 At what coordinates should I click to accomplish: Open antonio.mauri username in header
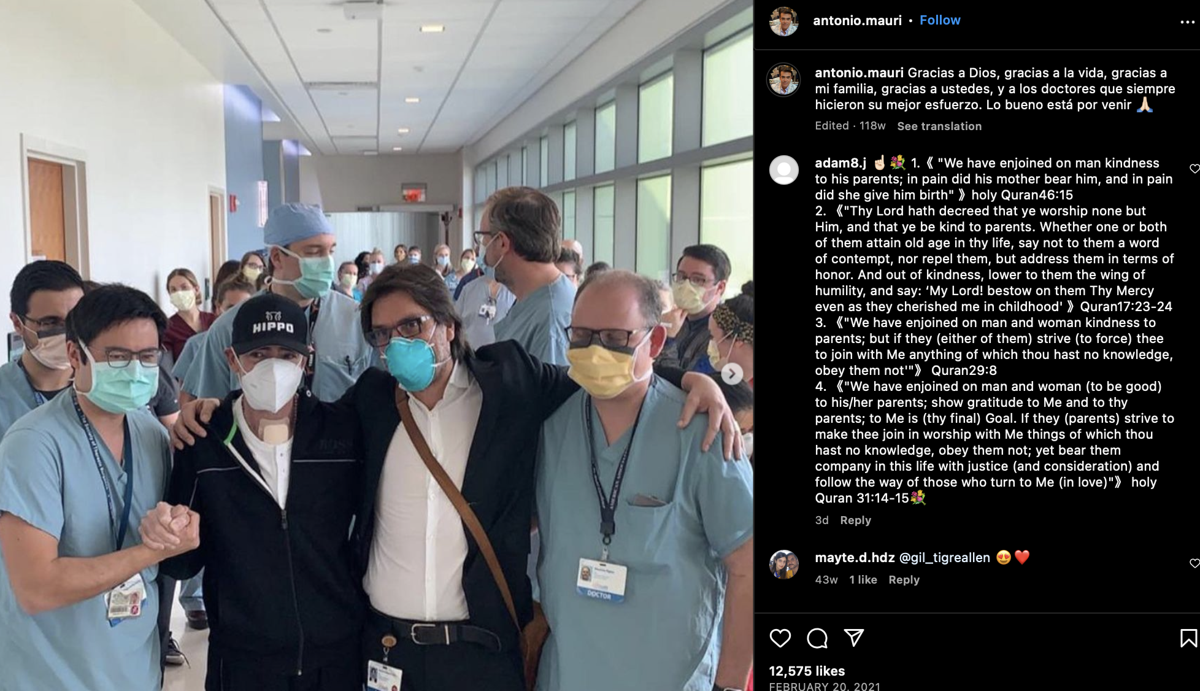857,20
